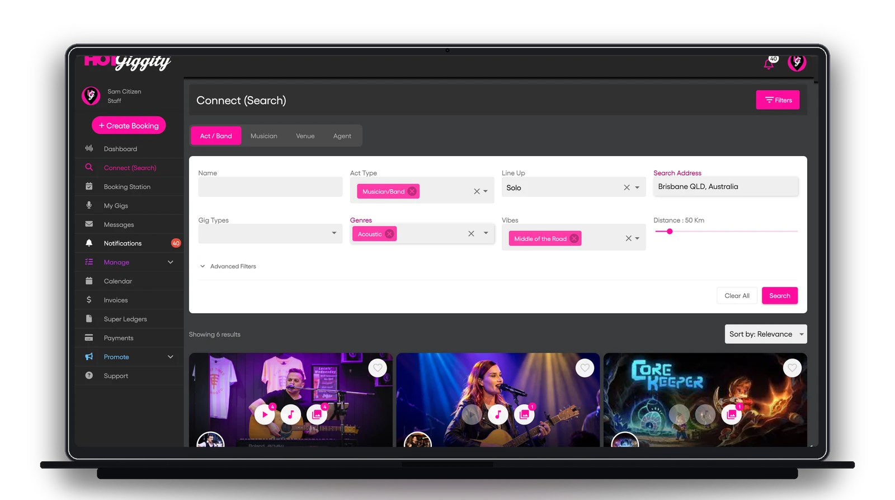This screenshot has width=895, height=500.
Task: Favorite the female singer result card
Action: point(585,368)
